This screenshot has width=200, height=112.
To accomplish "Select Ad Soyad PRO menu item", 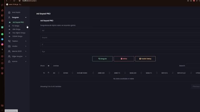I will tap(18, 22).
